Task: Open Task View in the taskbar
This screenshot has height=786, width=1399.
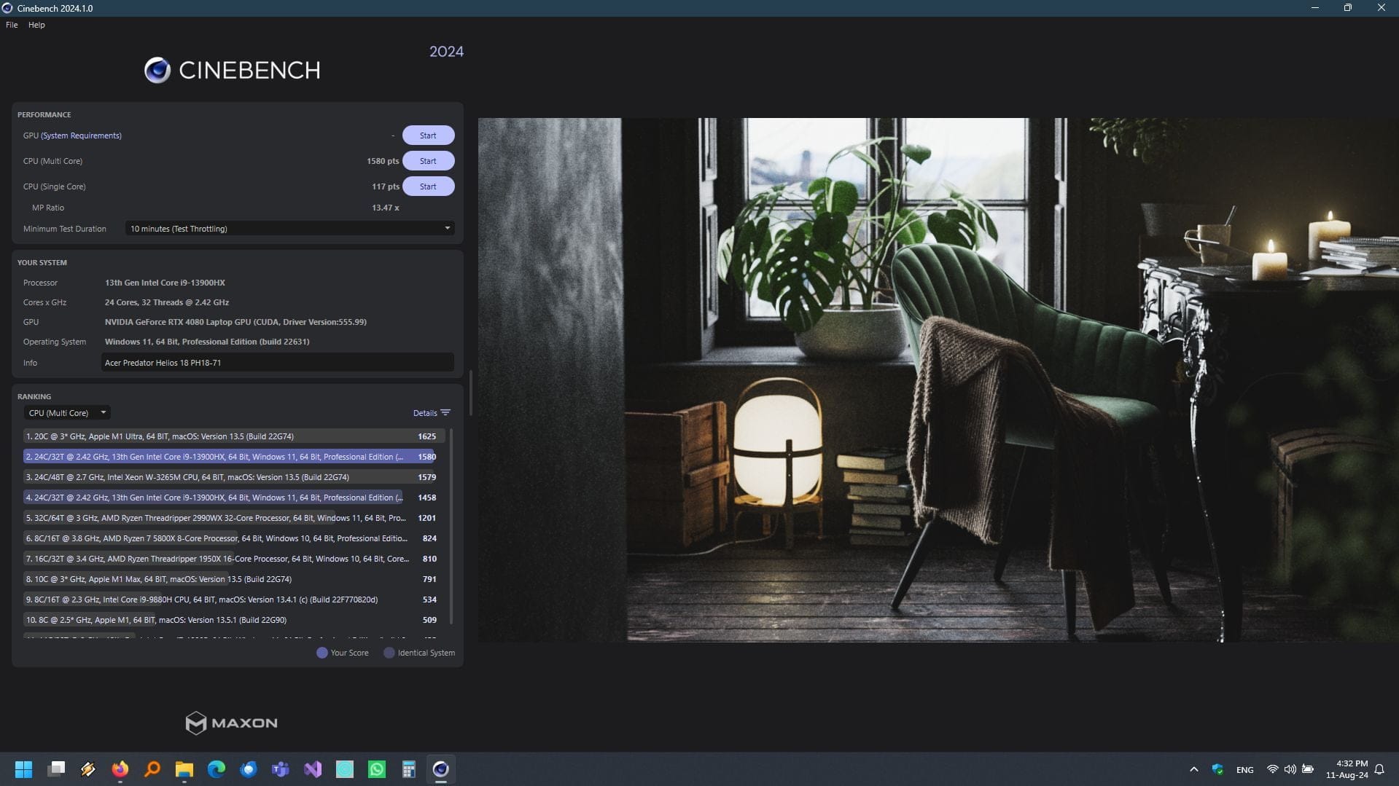Action: (56, 769)
